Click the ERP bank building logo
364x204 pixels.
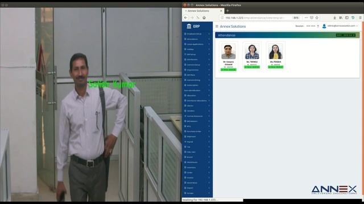click(189, 26)
